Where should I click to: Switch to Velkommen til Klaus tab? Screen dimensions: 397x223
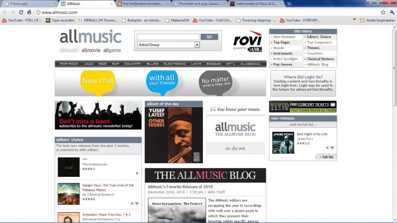(x=256, y=3)
